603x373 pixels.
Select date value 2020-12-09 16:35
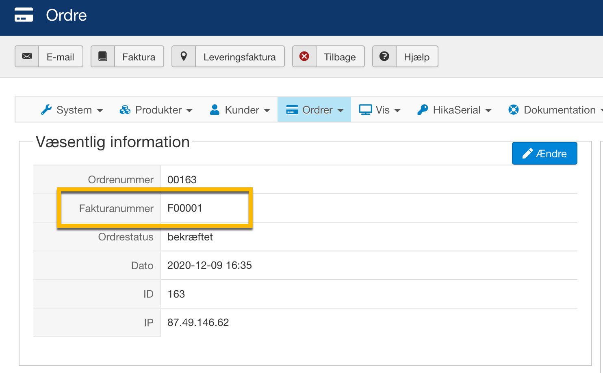click(x=210, y=266)
